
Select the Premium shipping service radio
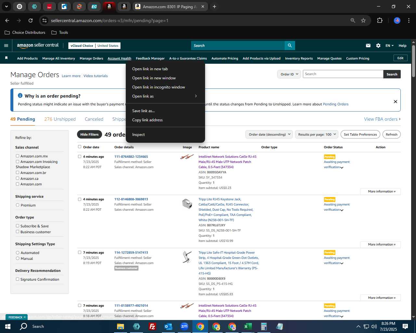point(18,205)
